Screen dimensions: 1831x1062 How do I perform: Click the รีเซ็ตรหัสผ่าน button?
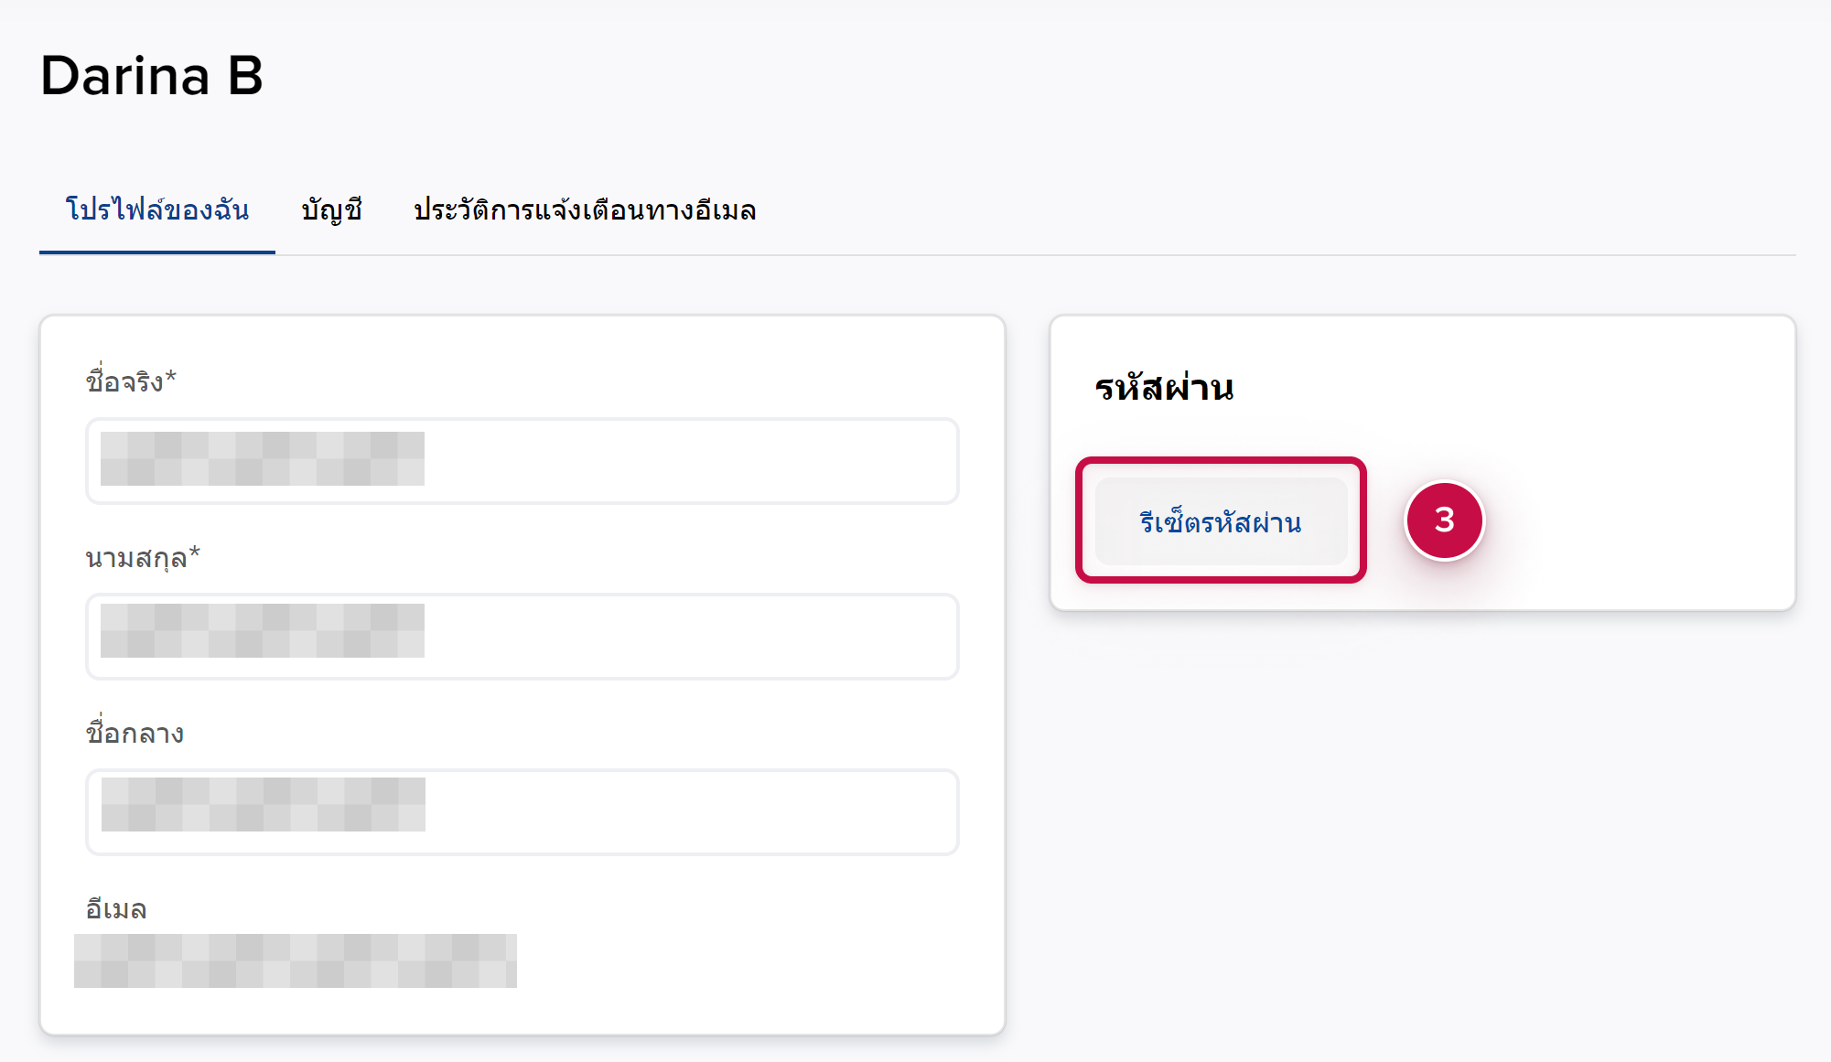coord(1220,522)
